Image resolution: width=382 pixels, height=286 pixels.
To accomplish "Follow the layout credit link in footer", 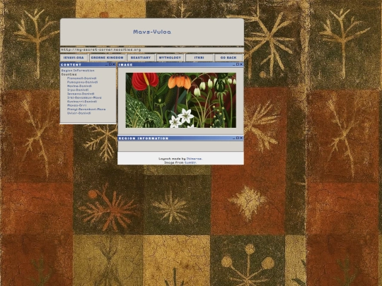I will pyautogui.click(x=194, y=159).
